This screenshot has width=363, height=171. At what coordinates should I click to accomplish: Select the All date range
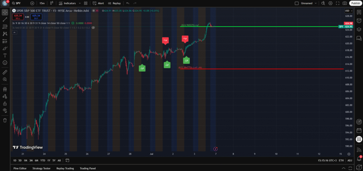[59, 160]
